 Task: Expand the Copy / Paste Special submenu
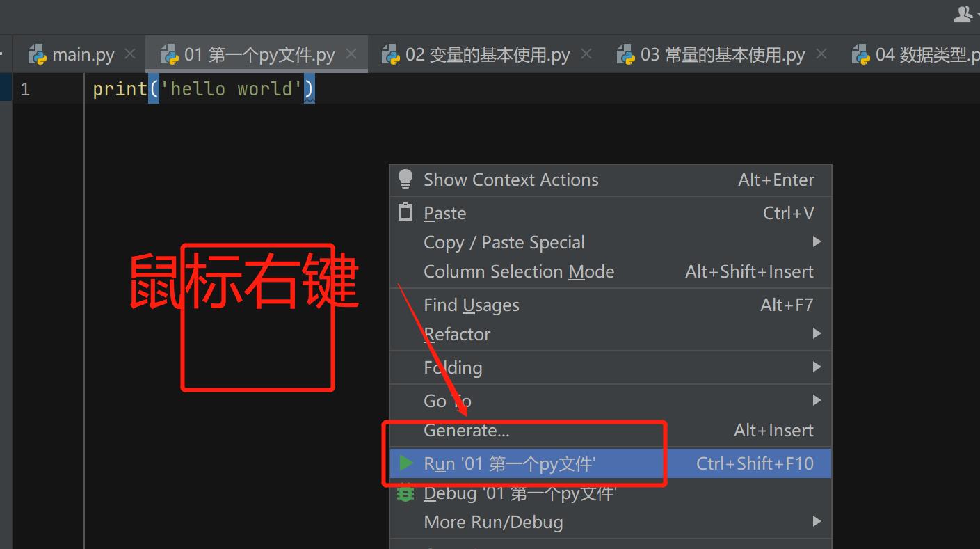point(610,242)
